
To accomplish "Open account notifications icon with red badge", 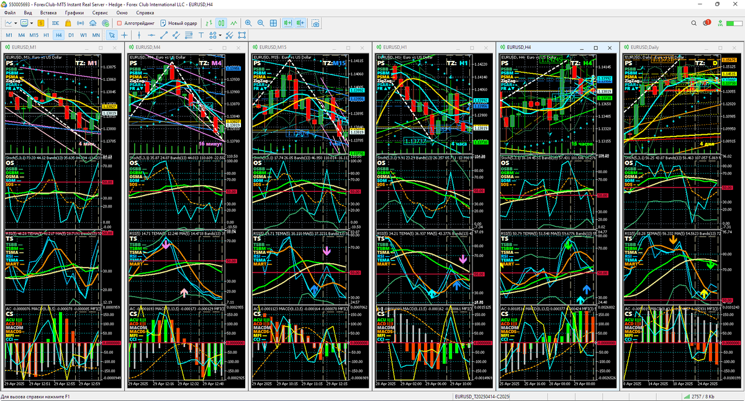I will click(x=708, y=23).
